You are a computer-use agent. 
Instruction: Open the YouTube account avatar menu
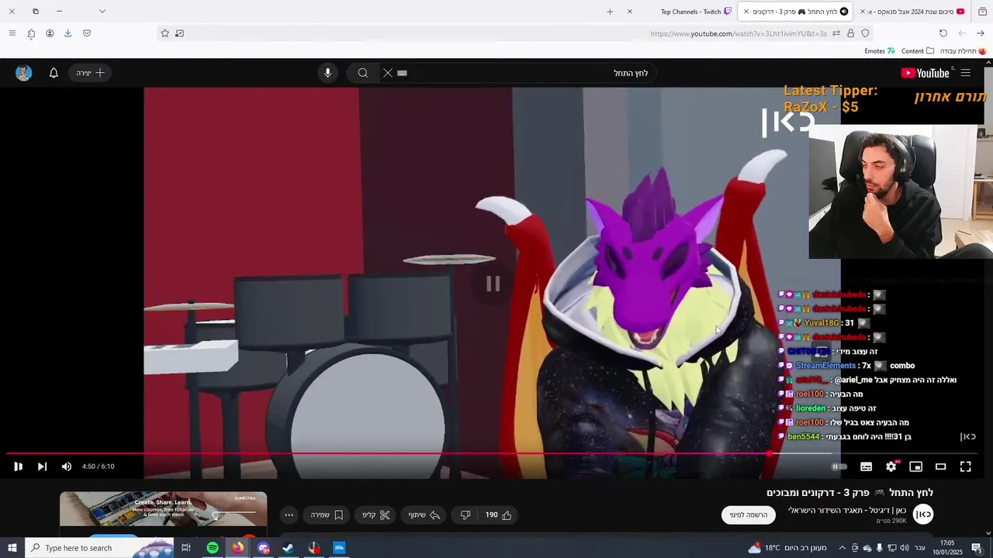[23, 73]
